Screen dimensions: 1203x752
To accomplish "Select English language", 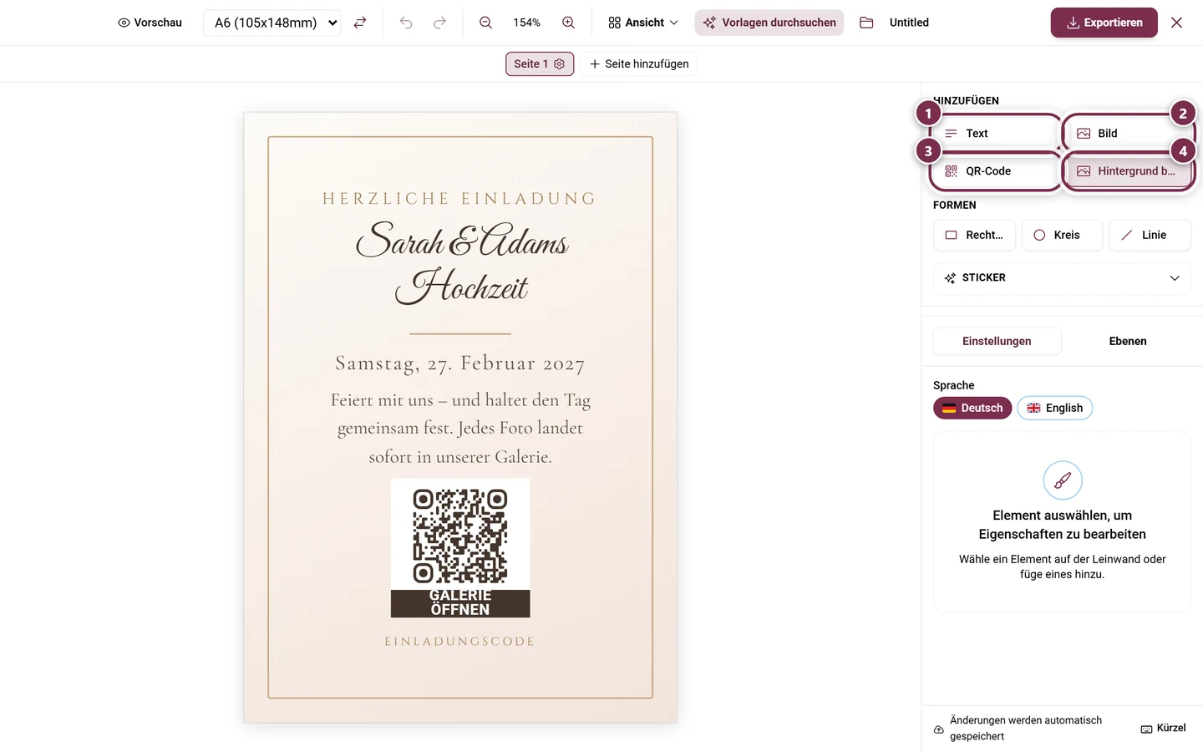I will [x=1054, y=408].
